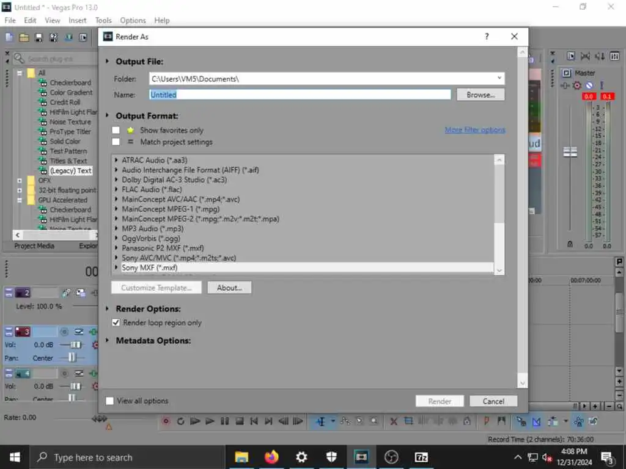Viewport: 626px width, 469px height.
Task: Click the track 3 Vol slider
Action: pyautogui.click(x=75, y=344)
